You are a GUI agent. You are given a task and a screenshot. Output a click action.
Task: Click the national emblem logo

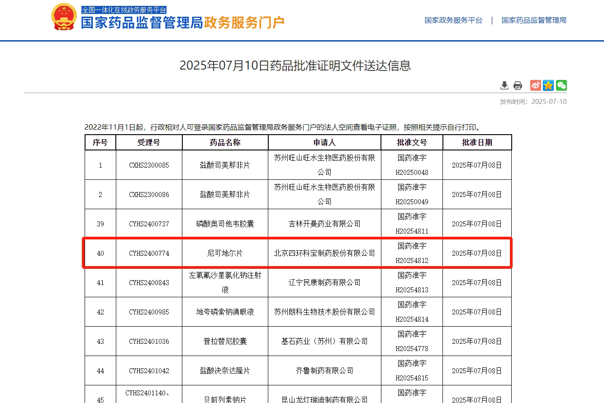coord(64,17)
